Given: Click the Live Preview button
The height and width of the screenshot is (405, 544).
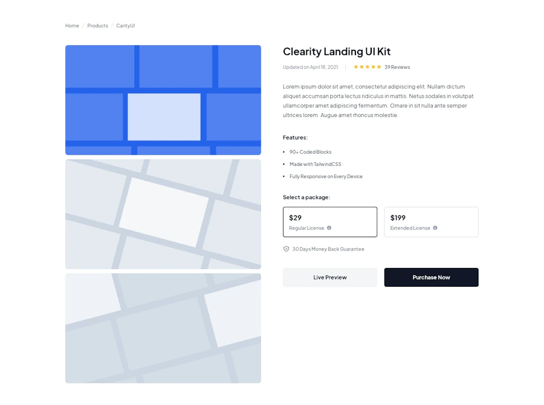Looking at the screenshot, I should 330,277.
